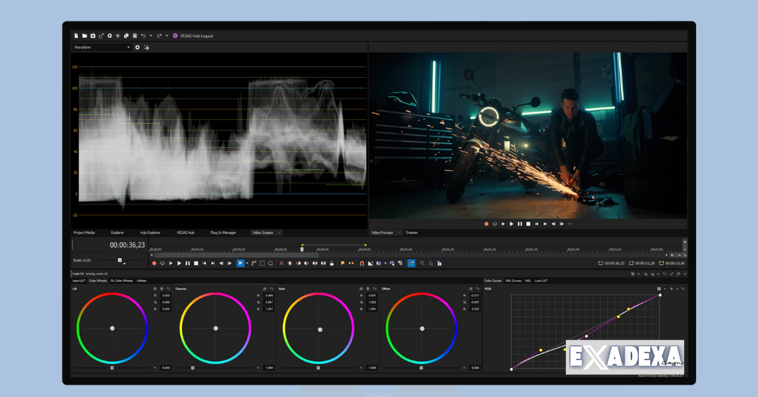The height and width of the screenshot is (397, 758).
Task: Click the Rate input field
Action: coord(85,260)
